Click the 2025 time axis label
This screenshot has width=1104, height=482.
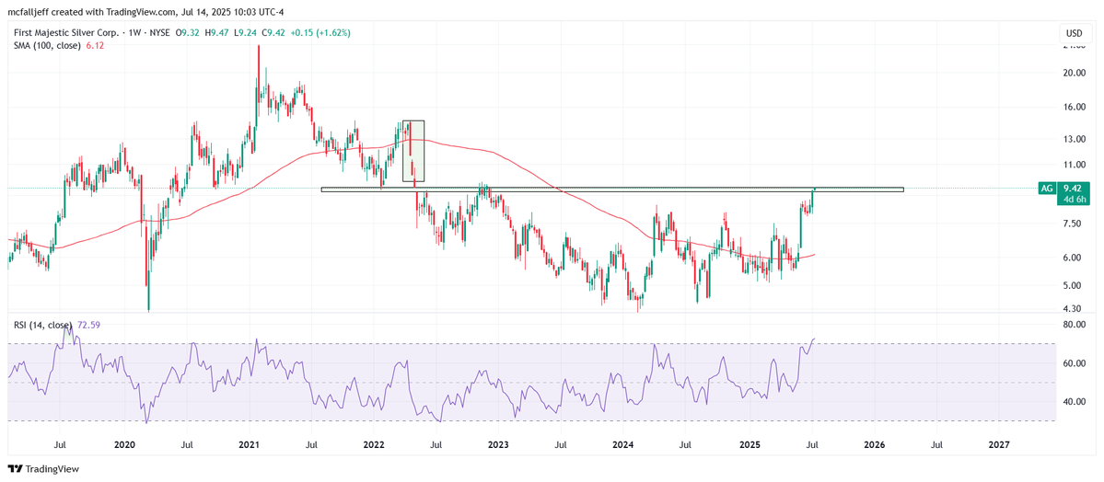pos(750,444)
